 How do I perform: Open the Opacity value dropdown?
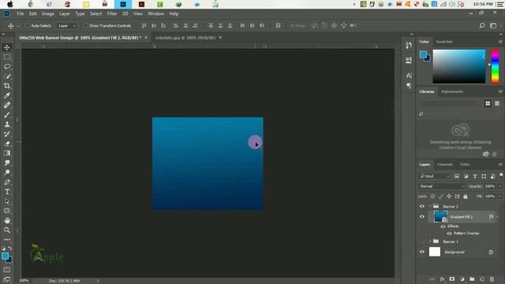coord(499,186)
